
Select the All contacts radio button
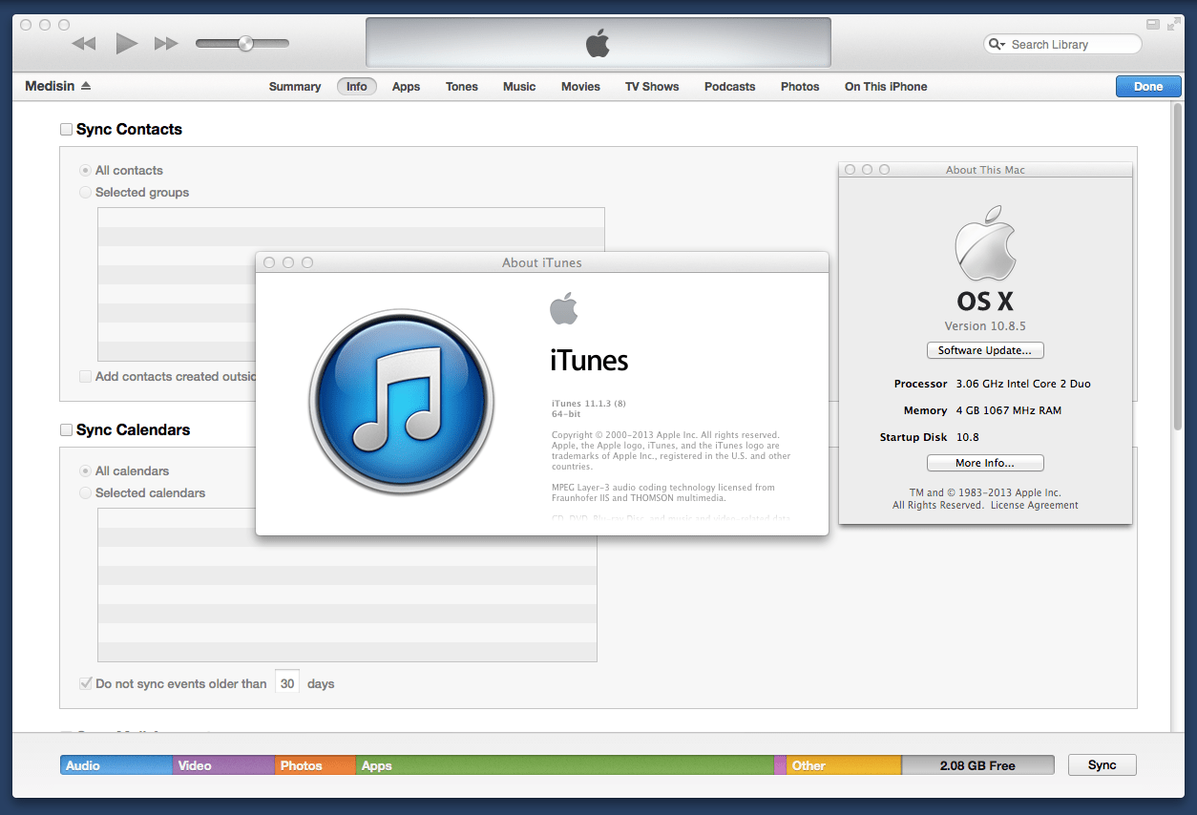pyautogui.click(x=86, y=170)
